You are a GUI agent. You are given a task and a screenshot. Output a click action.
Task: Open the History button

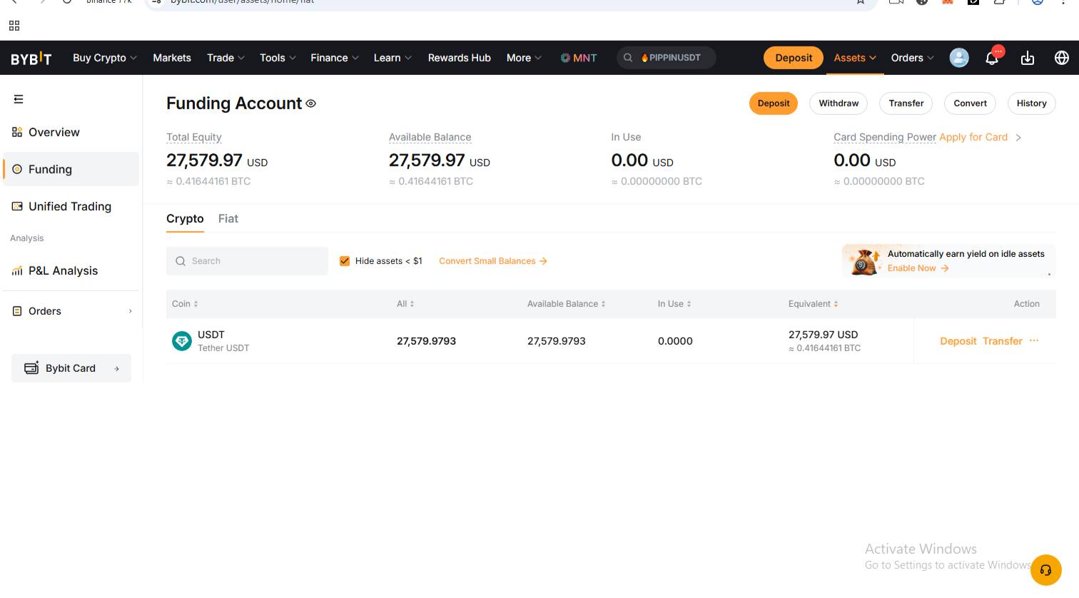(x=1032, y=103)
